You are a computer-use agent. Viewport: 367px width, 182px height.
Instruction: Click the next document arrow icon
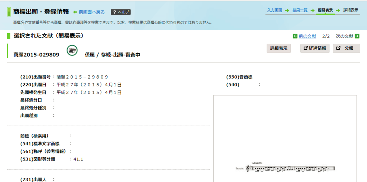[x=357, y=36]
